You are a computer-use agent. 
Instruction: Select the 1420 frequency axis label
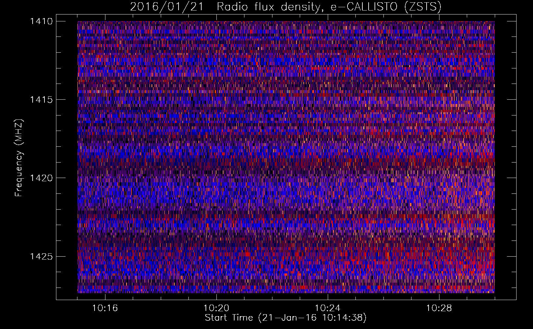(42, 178)
